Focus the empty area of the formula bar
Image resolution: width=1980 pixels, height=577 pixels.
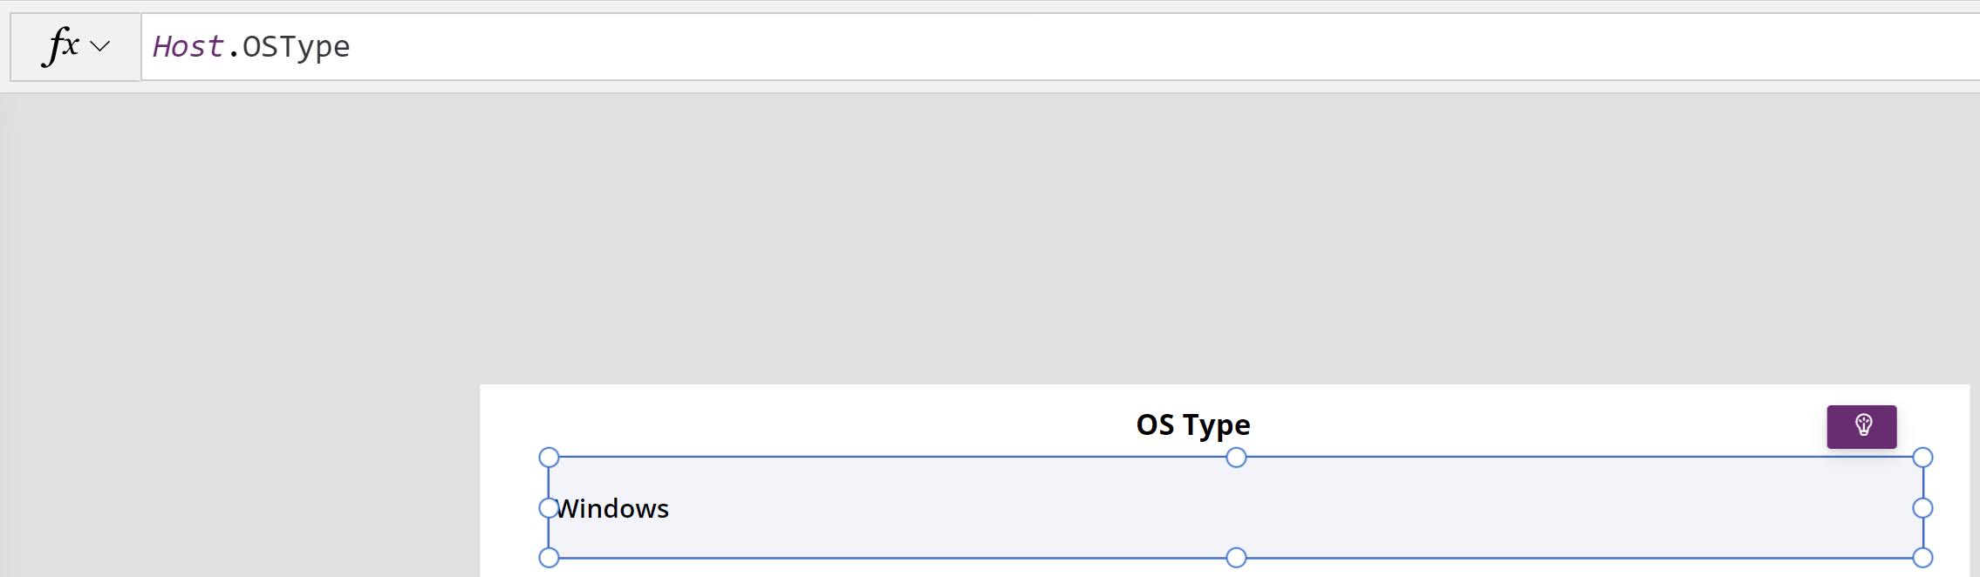tap(1134, 46)
